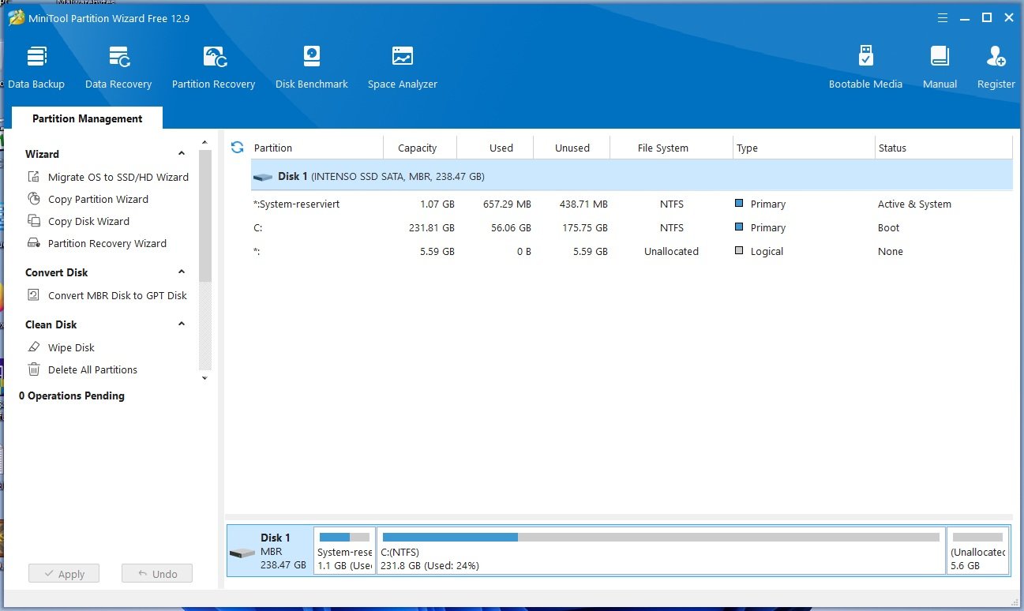
Task: Click the Disk 1 drive icon in disk map
Action: (x=242, y=552)
